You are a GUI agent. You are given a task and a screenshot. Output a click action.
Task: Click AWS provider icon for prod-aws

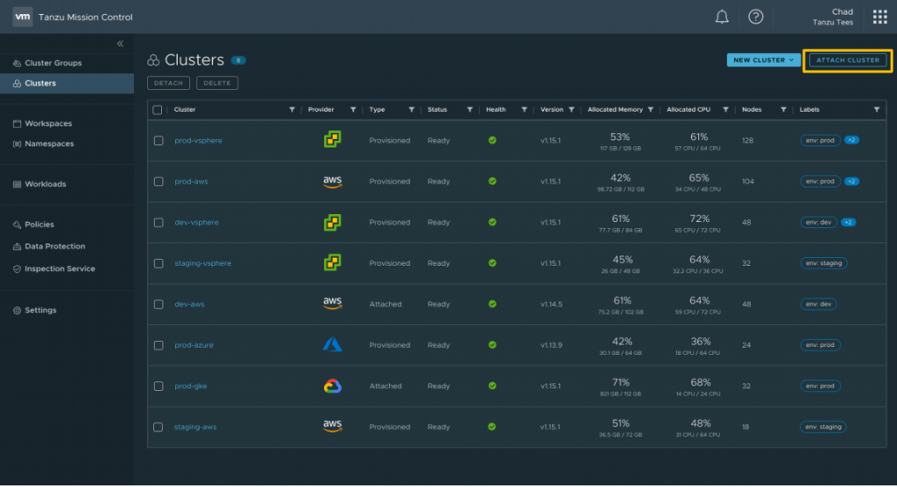click(x=332, y=182)
